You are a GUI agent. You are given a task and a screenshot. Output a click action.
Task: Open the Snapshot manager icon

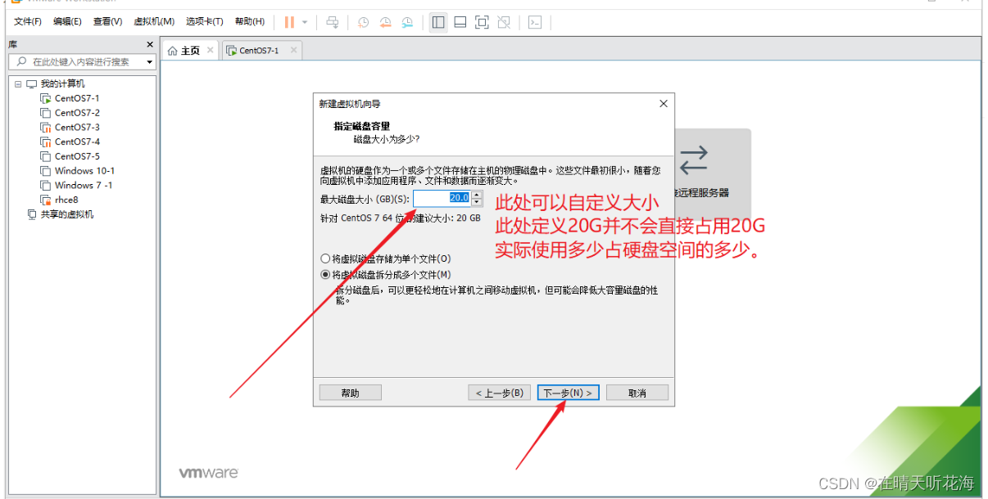tap(407, 22)
